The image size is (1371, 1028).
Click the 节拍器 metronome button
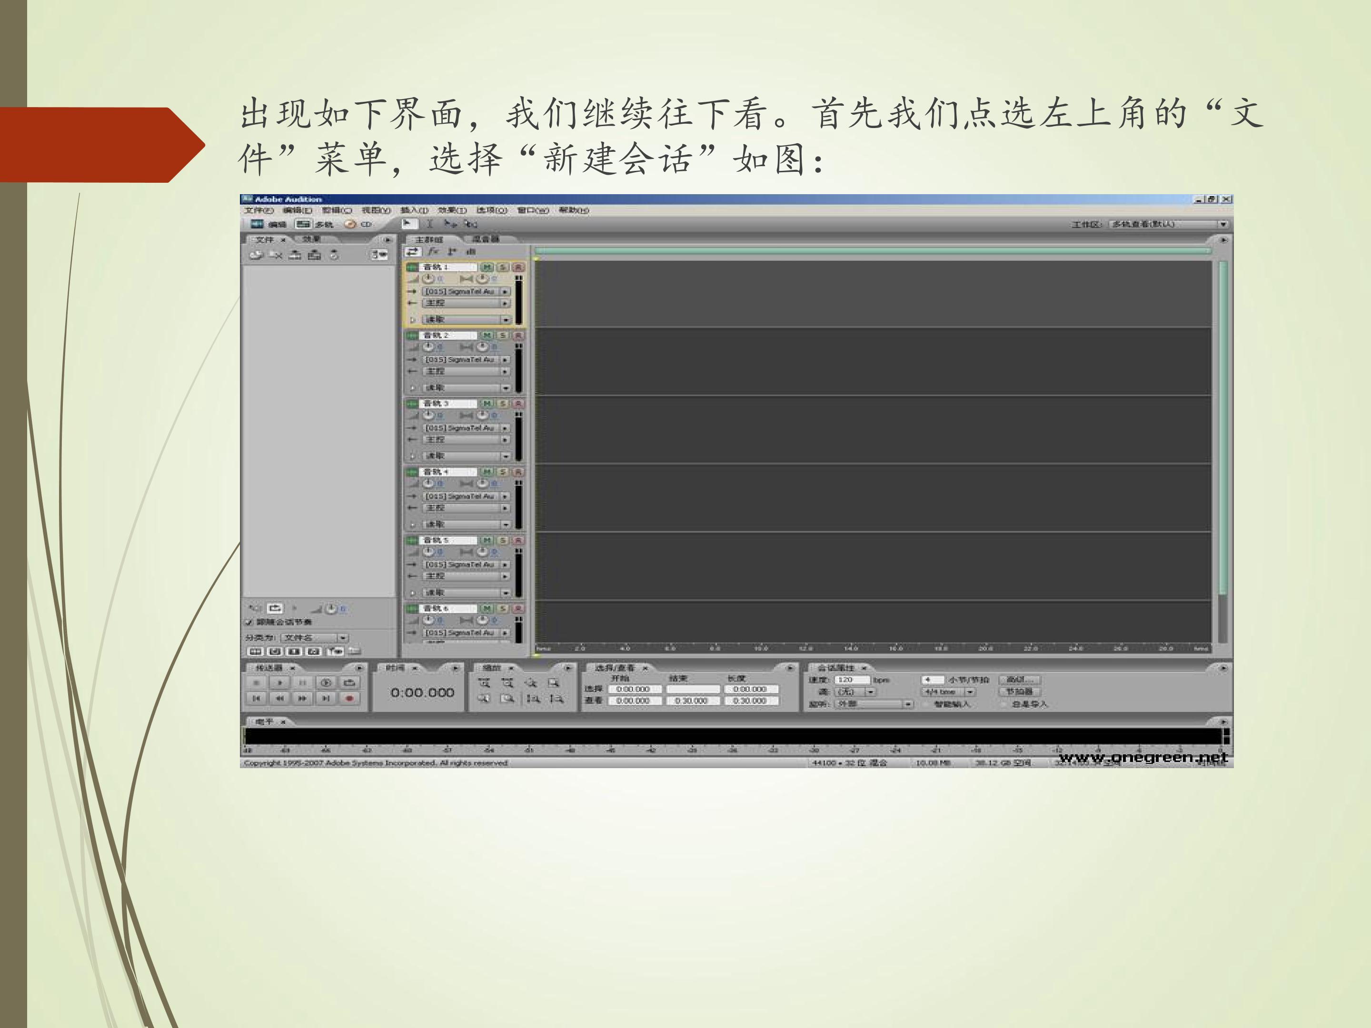(1019, 692)
